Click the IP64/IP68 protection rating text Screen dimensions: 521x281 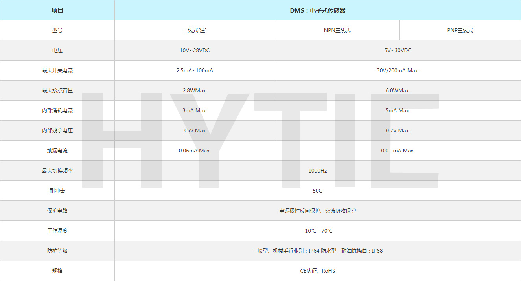pyautogui.click(x=318, y=251)
